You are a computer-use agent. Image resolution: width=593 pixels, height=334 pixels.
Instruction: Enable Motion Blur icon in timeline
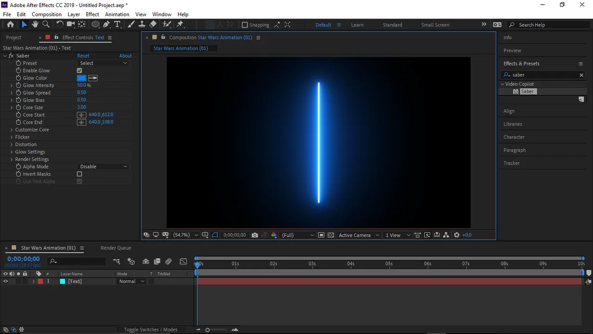(x=169, y=262)
